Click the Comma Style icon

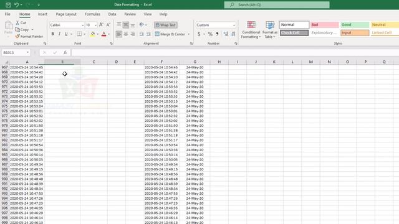217,34
